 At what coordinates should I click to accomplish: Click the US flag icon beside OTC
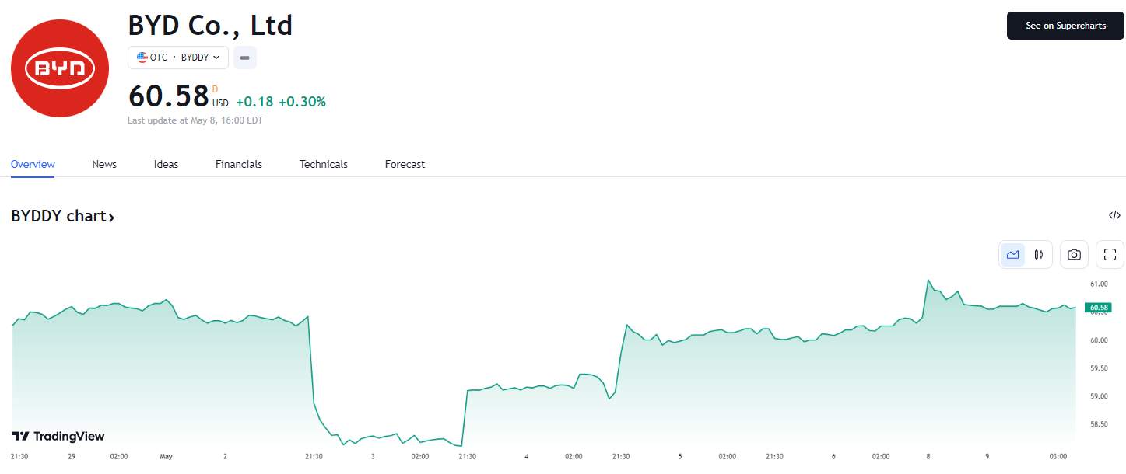(142, 58)
